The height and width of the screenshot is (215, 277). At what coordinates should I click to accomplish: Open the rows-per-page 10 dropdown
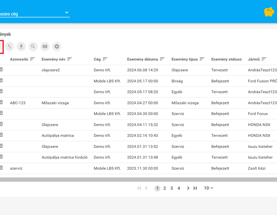[209, 188]
